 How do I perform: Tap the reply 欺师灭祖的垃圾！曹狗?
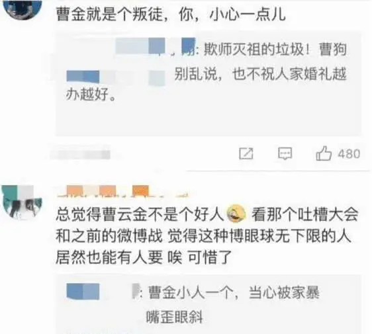pyautogui.click(x=275, y=50)
